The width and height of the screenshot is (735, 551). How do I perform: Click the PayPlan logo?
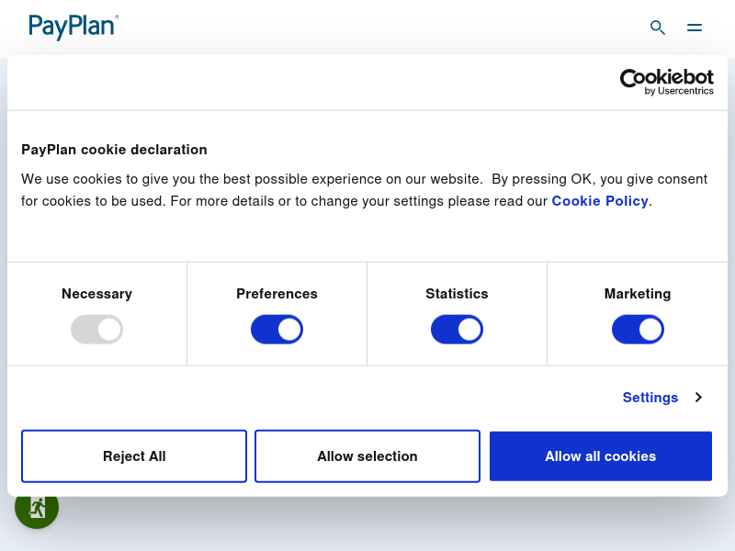(x=73, y=27)
